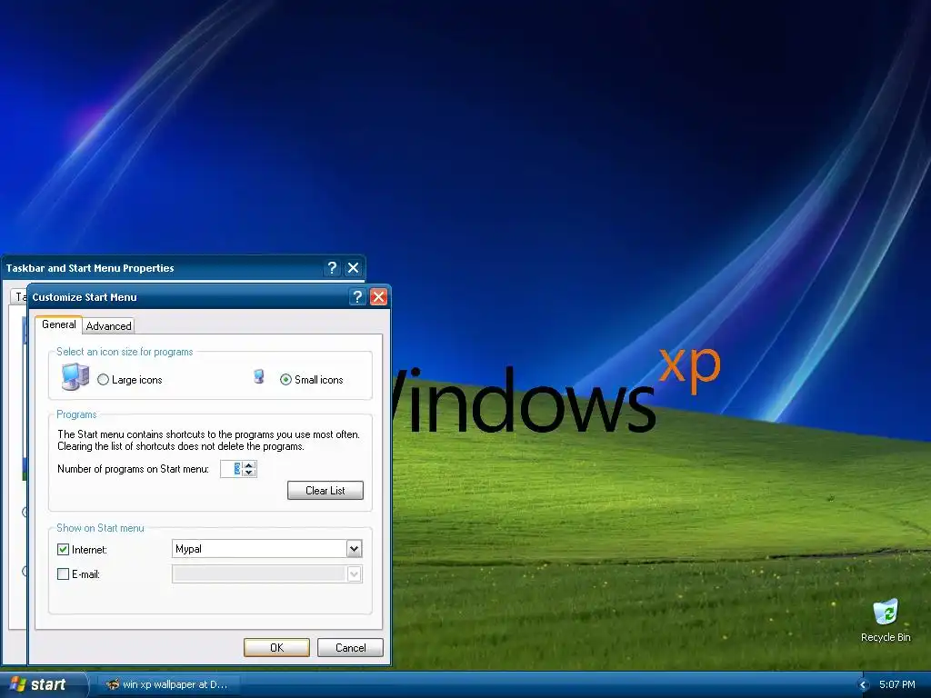This screenshot has height=698, width=931.
Task: Click the Clear List button
Action: [325, 490]
